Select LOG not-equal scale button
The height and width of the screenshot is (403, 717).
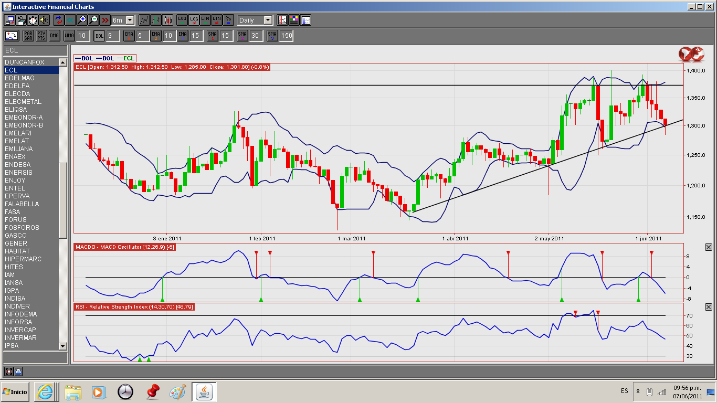click(193, 20)
